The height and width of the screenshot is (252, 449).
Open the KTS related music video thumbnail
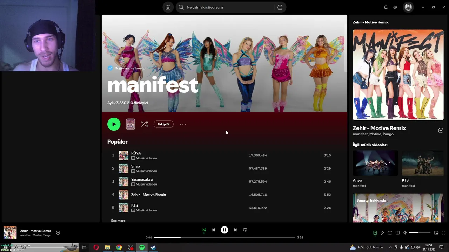coord(423,163)
